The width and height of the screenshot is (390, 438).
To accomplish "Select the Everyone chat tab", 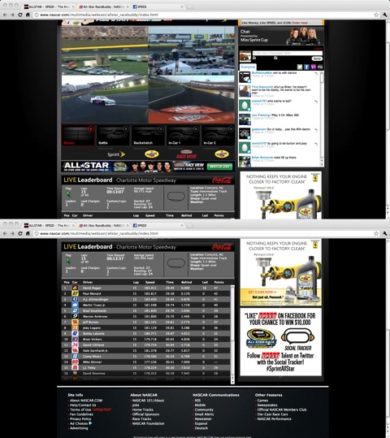I will (x=248, y=67).
